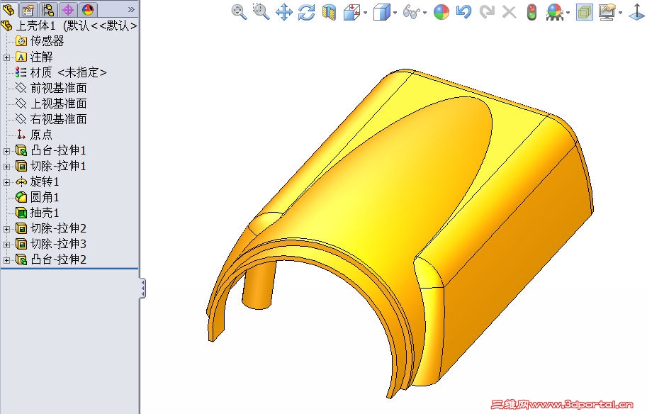The image size is (647, 414).
Task: Click the 圆角1 fillet icon
Action: 21,197
